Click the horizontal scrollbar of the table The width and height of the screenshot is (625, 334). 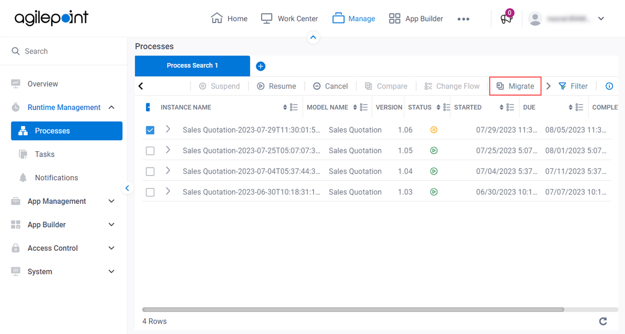tap(353, 310)
